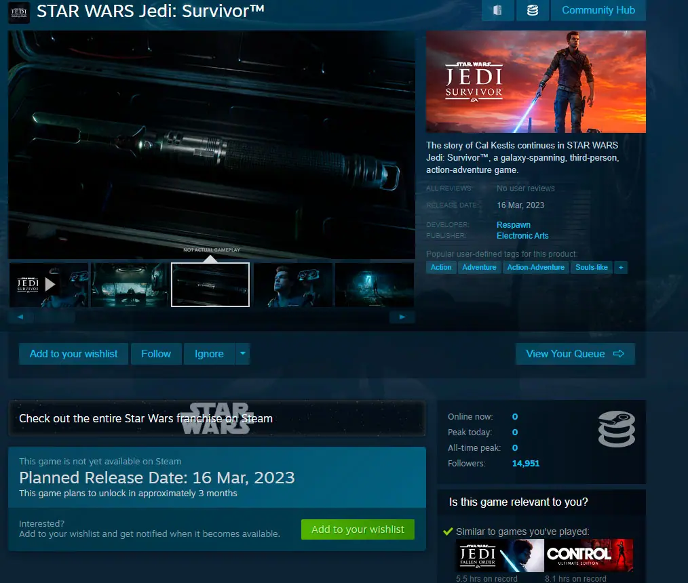Click the green Add to your wishlist button
Screen dimensions: 688x583
(358, 529)
